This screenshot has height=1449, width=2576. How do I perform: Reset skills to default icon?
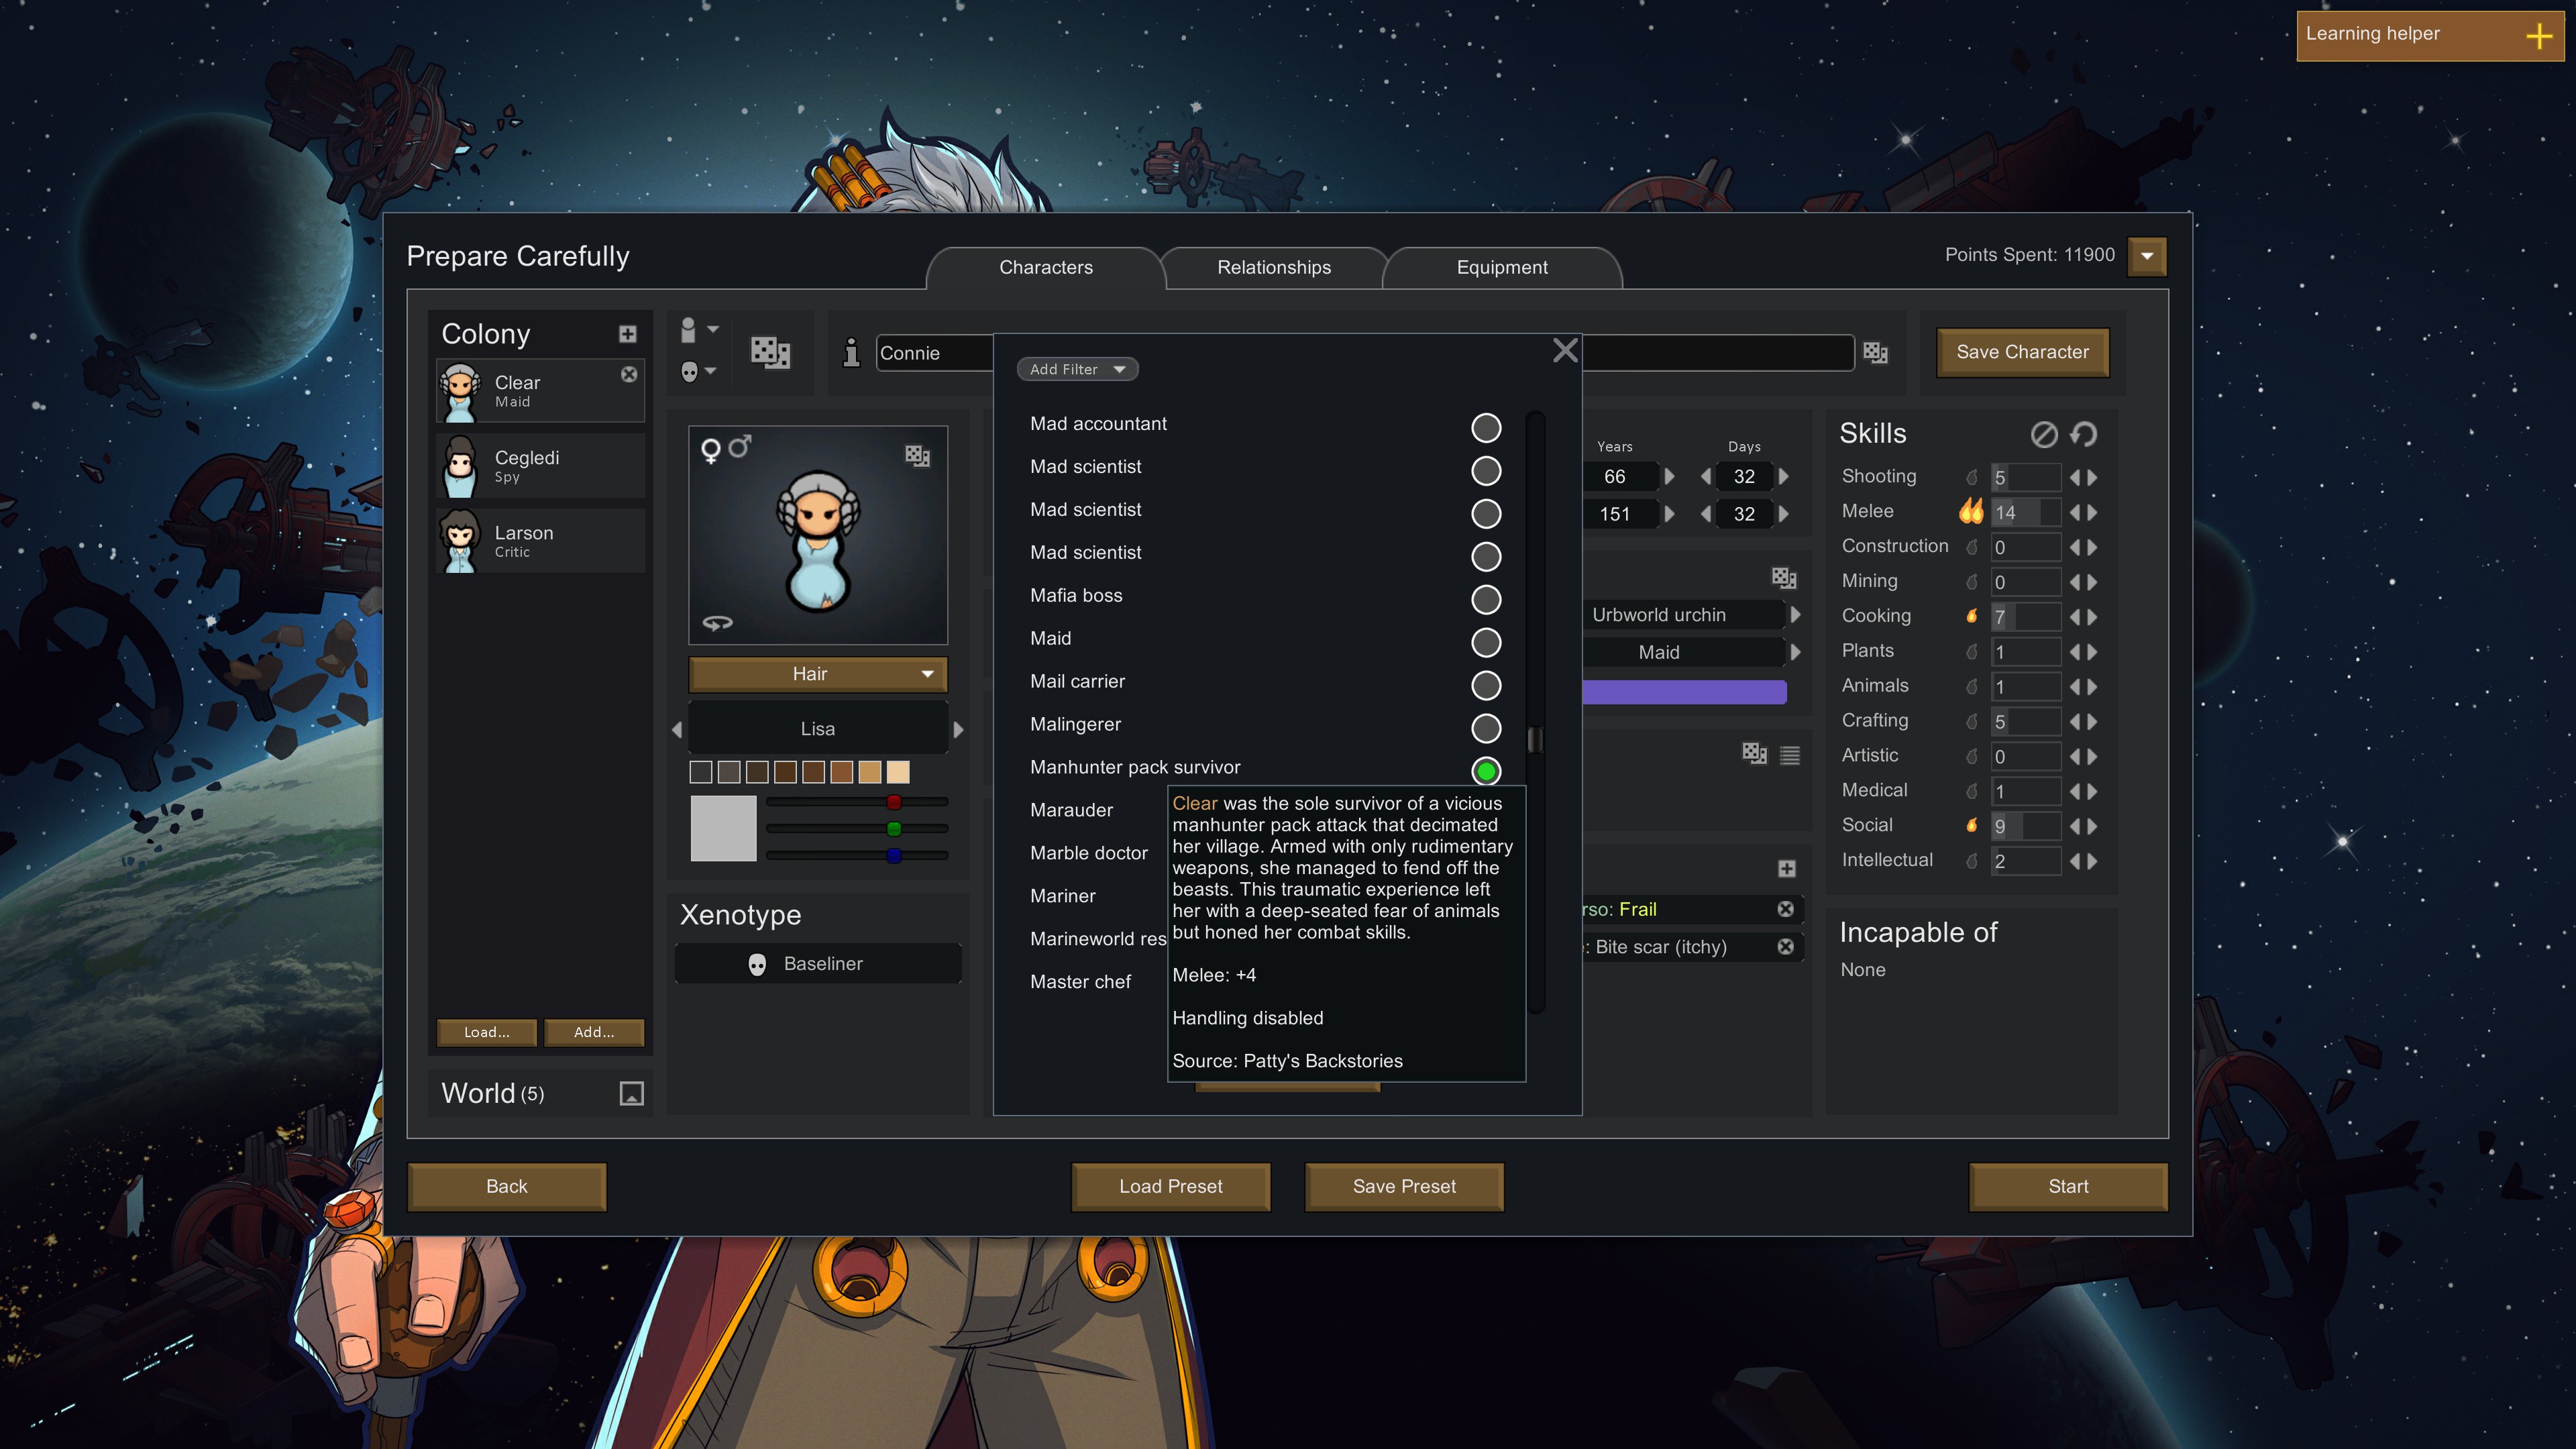(x=2084, y=434)
